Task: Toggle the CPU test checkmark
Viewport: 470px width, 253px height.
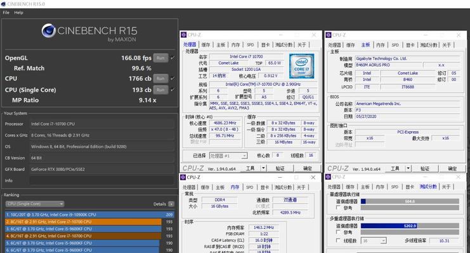Action: (x=173, y=78)
